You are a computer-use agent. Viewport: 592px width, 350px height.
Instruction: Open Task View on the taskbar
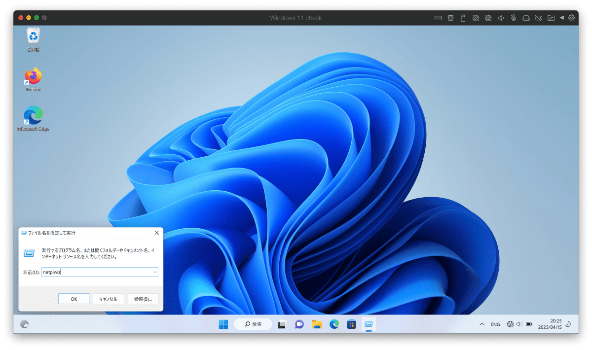tap(282, 324)
